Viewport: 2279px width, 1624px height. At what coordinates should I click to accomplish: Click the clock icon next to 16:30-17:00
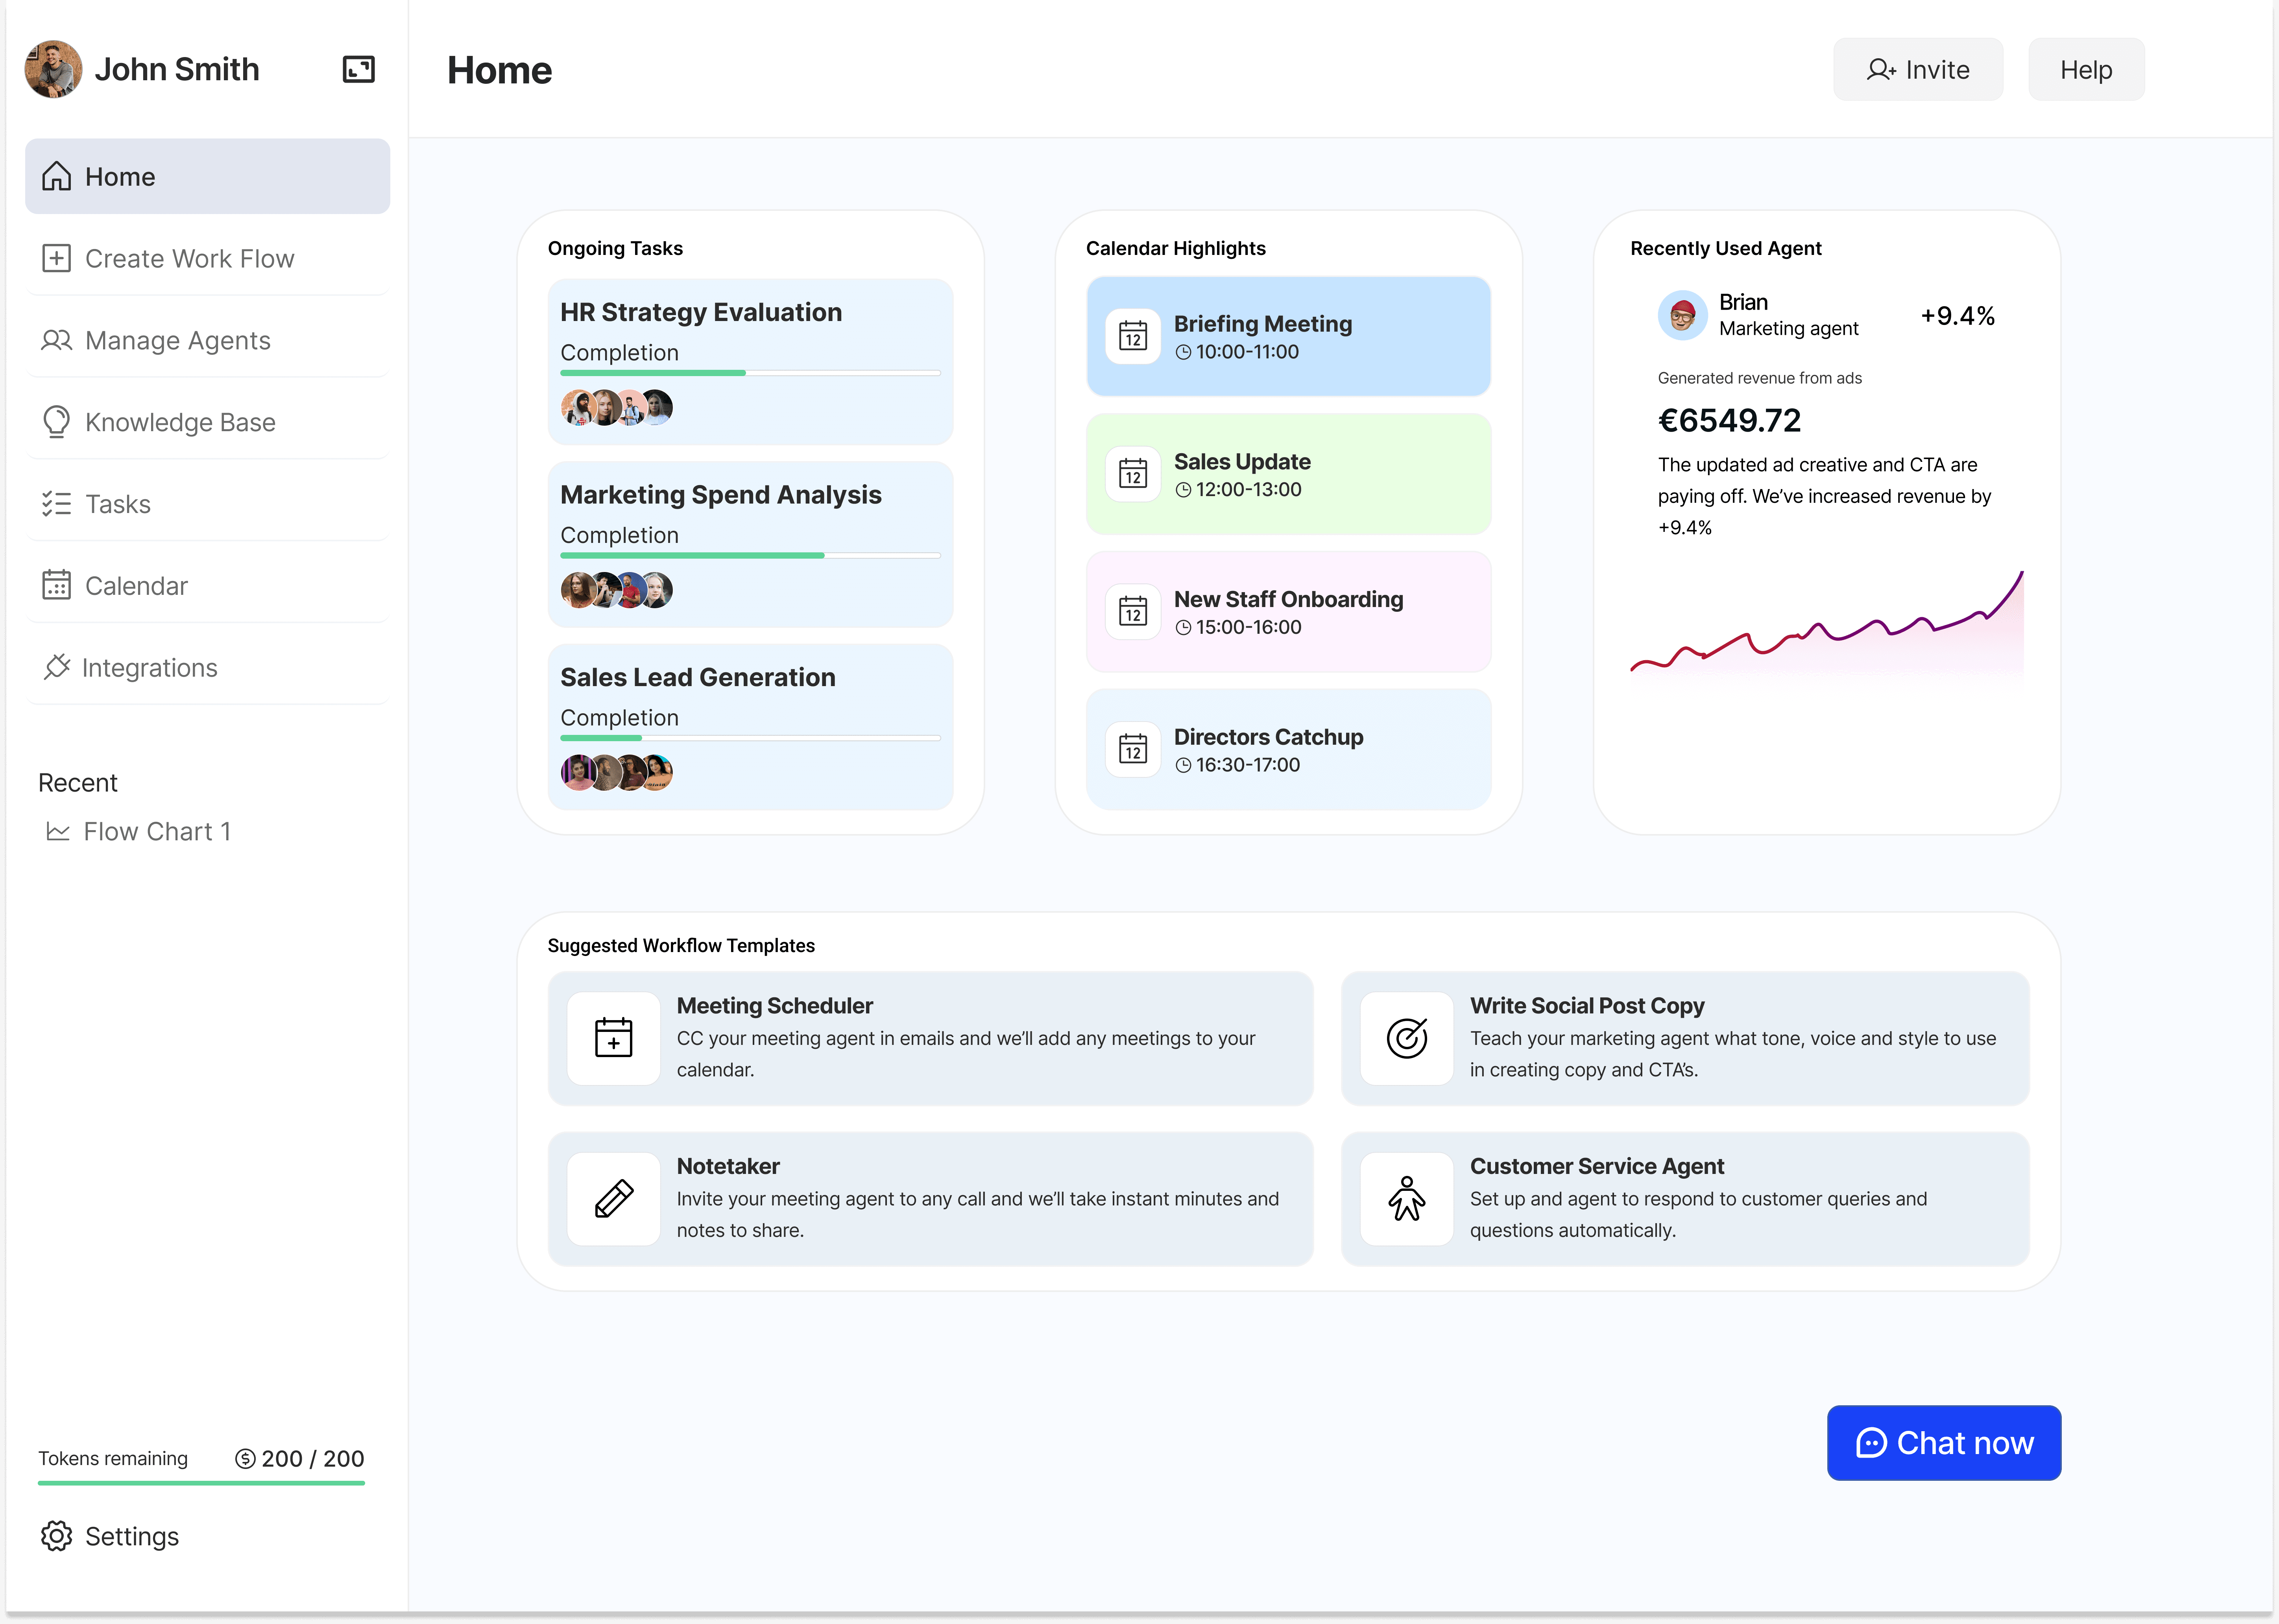click(x=1183, y=765)
